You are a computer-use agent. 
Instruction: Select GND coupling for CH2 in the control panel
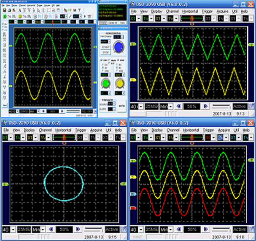coord(117,71)
